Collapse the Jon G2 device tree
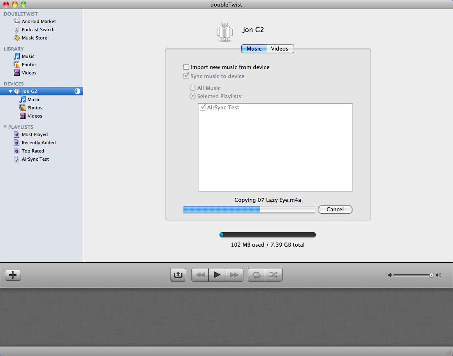This screenshot has height=356, width=453. pos(10,91)
